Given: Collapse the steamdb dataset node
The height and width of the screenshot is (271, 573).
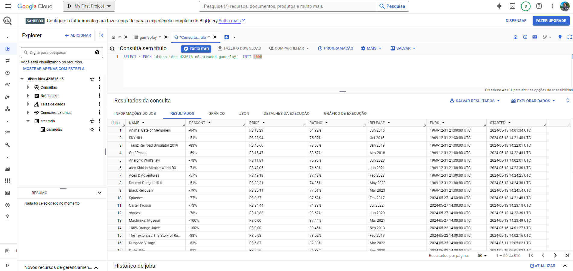Looking at the screenshot, I should click(28, 121).
